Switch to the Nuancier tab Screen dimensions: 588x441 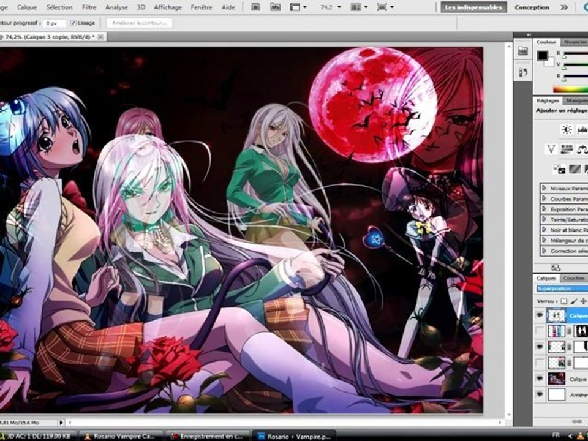574,42
